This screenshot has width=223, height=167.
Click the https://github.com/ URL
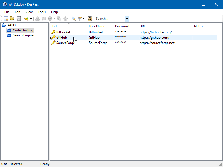(154, 38)
